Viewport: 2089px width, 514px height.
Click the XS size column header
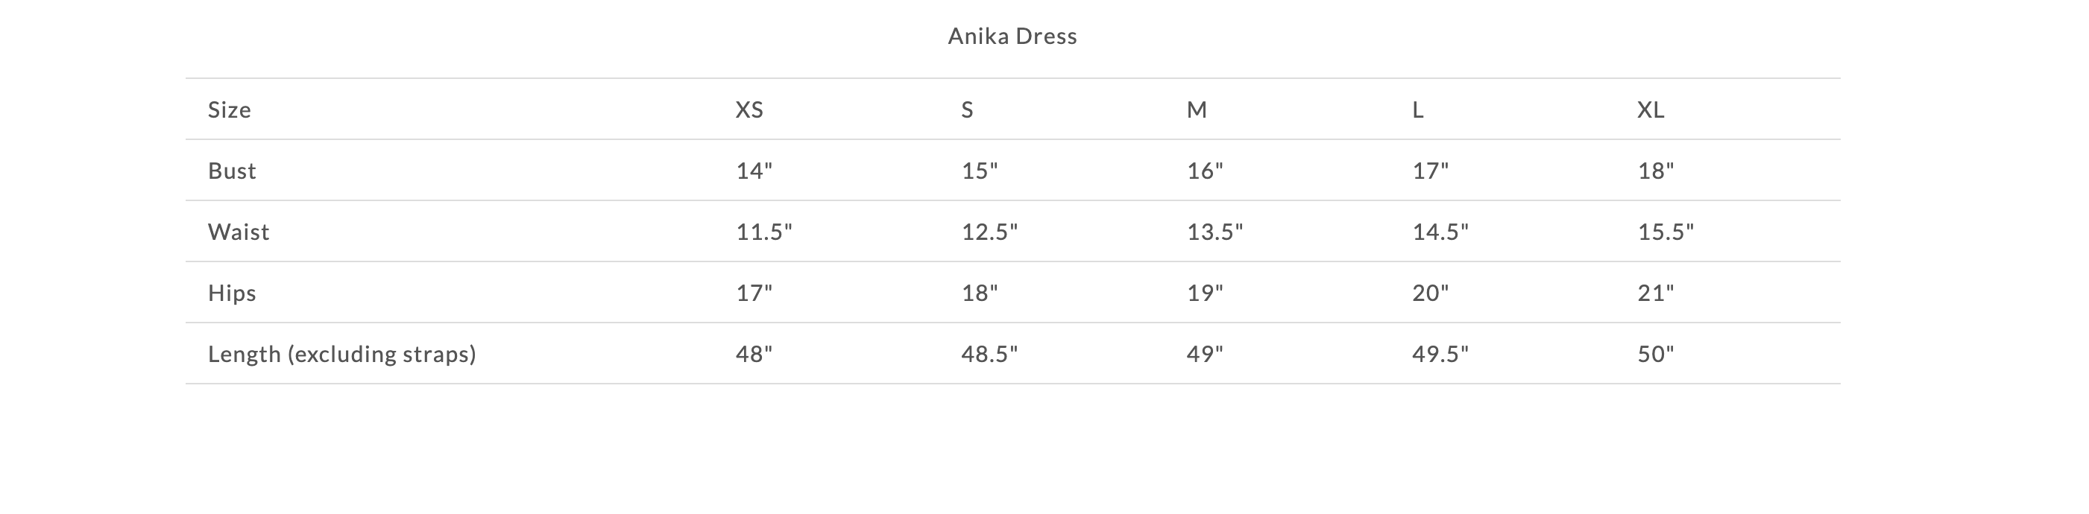click(749, 110)
